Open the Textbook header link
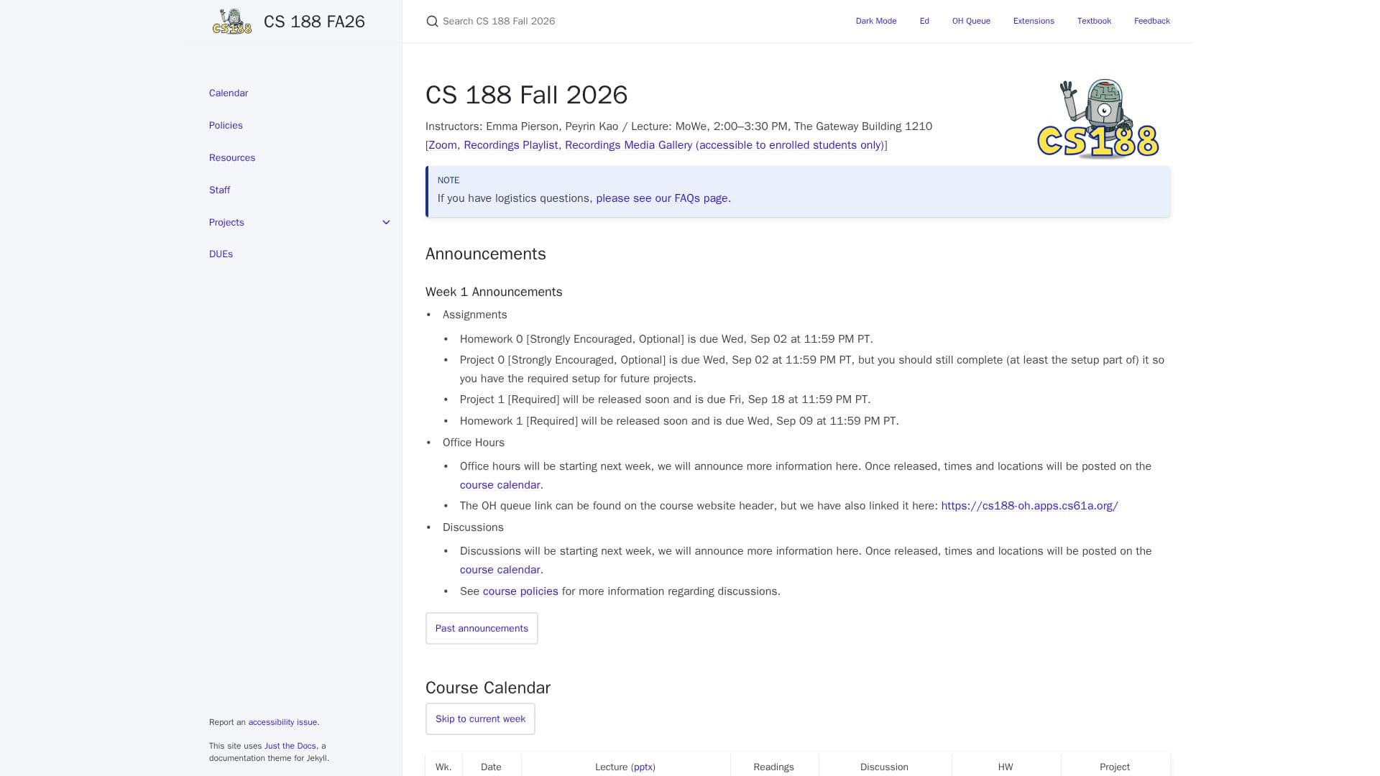Image resolution: width=1380 pixels, height=776 pixels. pos(1094,21)
